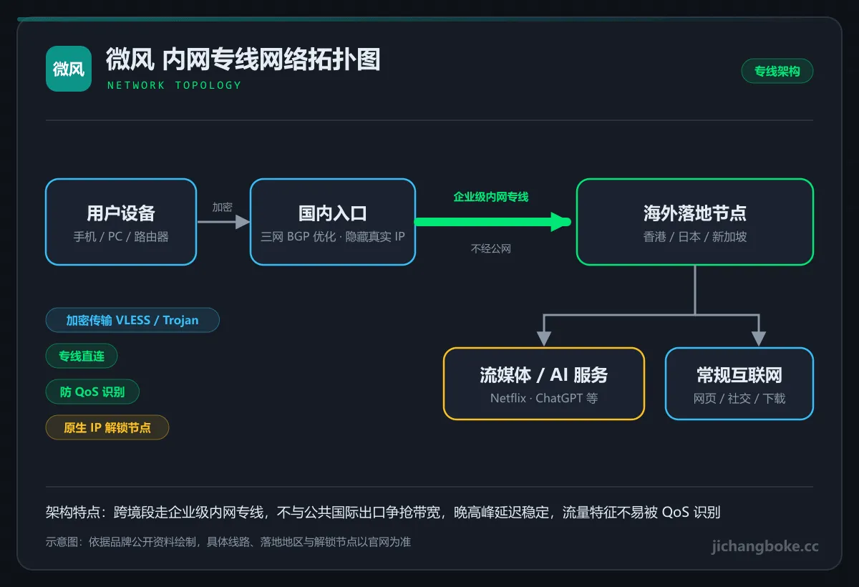859x587 pixels.
Task: Click the text 手机 / PC / 路由器
Action: 121,236
